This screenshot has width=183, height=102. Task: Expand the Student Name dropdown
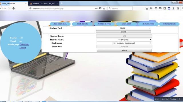[x=124, y=40]
